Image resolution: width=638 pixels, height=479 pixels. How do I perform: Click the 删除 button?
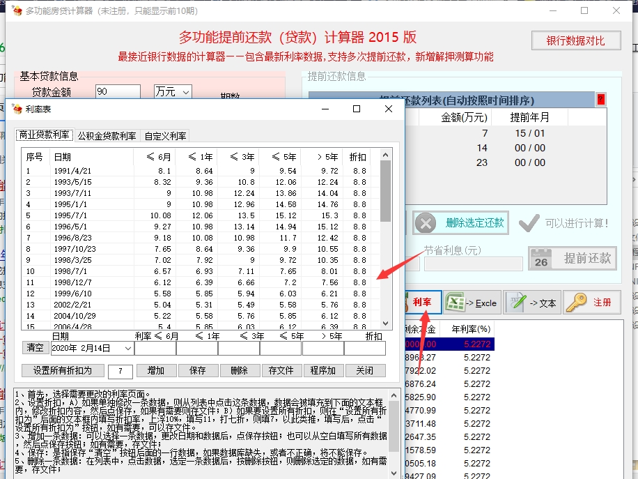(x=239, y=371)
